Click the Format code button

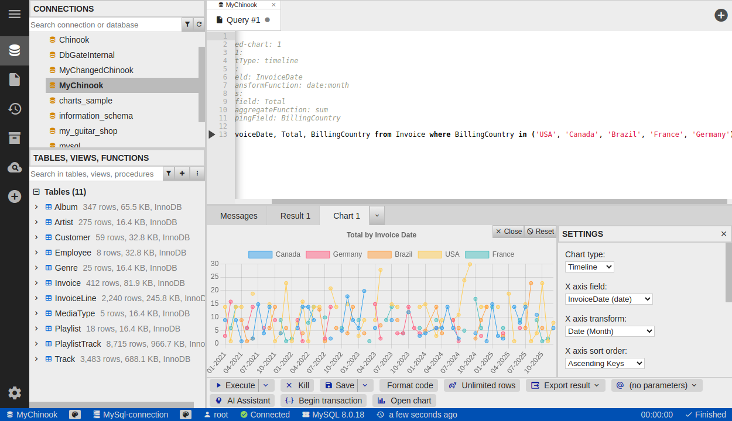(409, 385)
